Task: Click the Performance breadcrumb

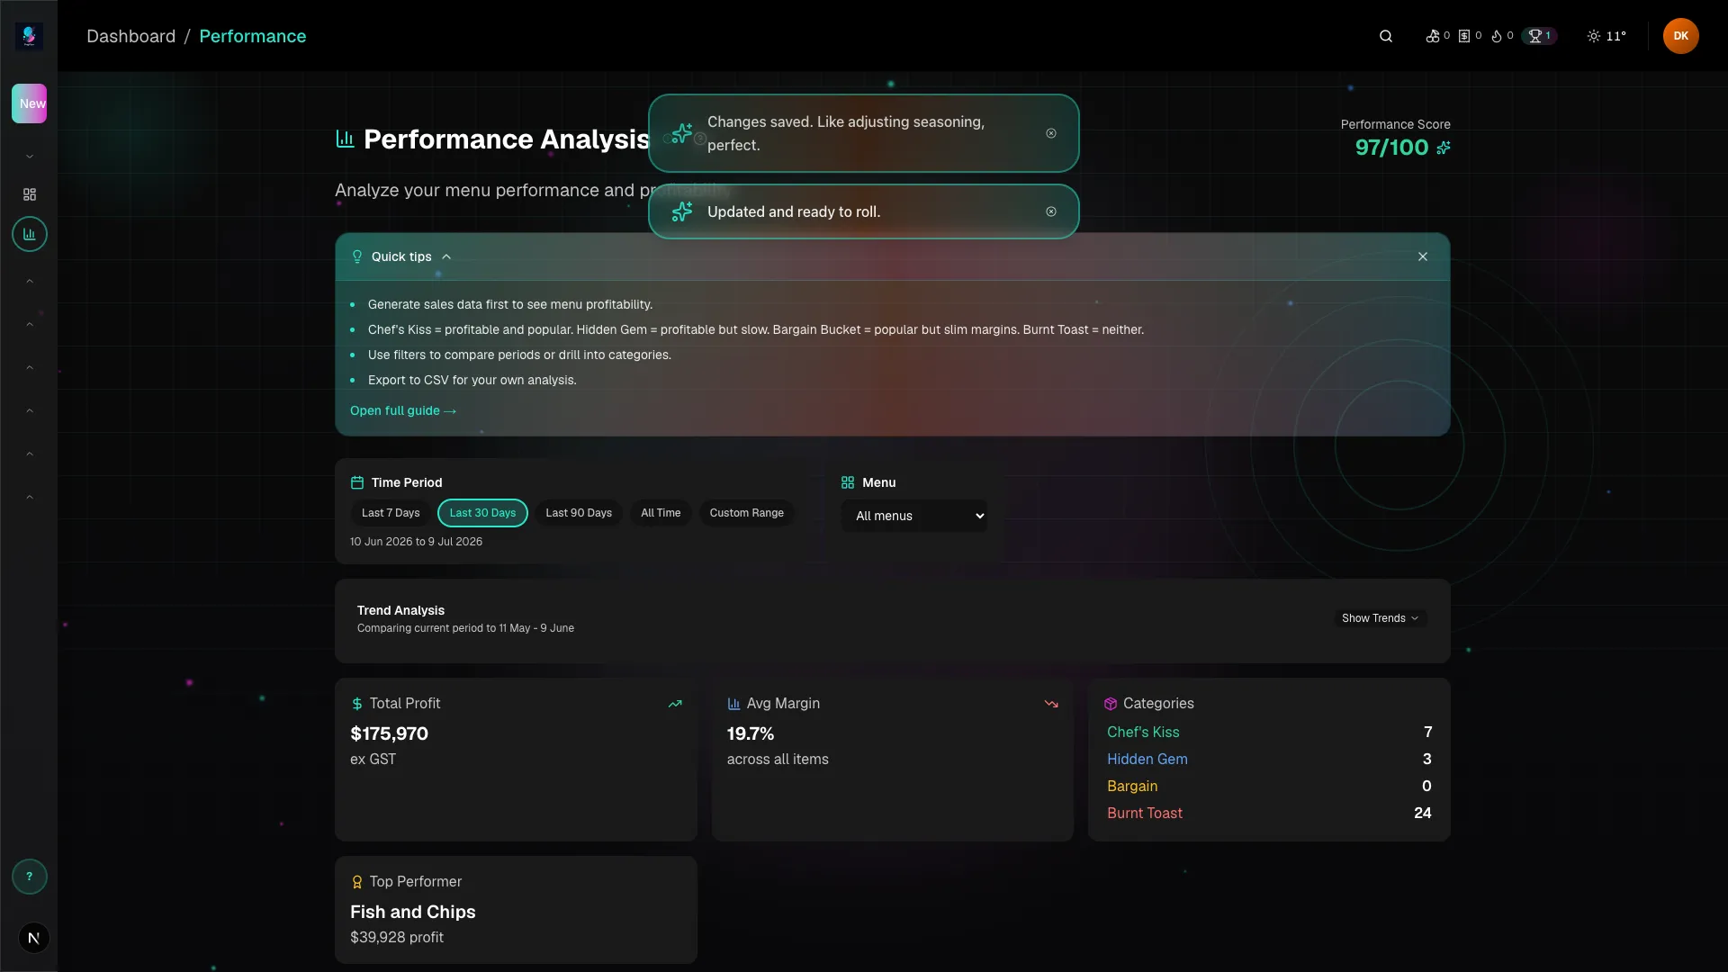Action: click(253, 36)
